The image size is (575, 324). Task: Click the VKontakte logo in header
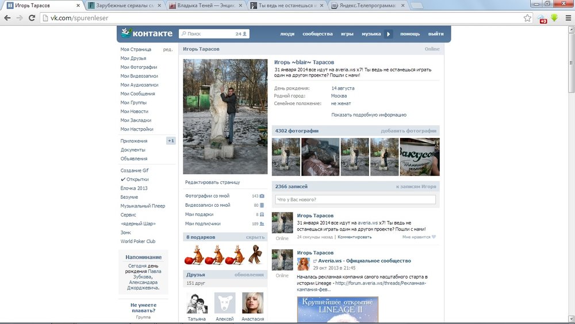147,34
